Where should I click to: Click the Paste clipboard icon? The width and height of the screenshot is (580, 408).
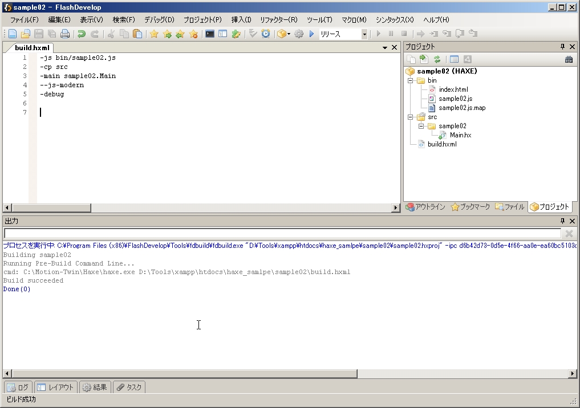tap(137, 34)
